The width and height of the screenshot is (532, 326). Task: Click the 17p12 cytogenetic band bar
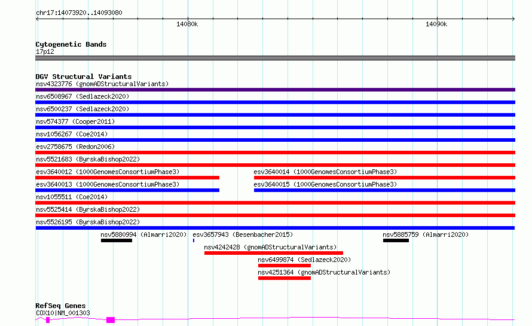pyautogui.click(x=275, y=58)
